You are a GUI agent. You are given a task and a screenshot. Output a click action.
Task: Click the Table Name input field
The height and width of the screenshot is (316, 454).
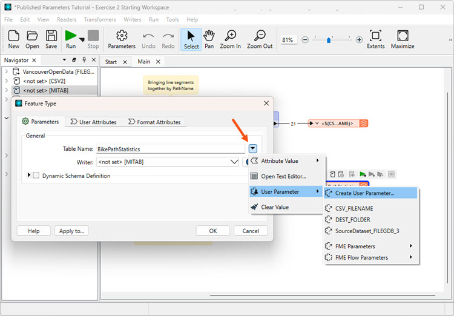pos(171,149)
